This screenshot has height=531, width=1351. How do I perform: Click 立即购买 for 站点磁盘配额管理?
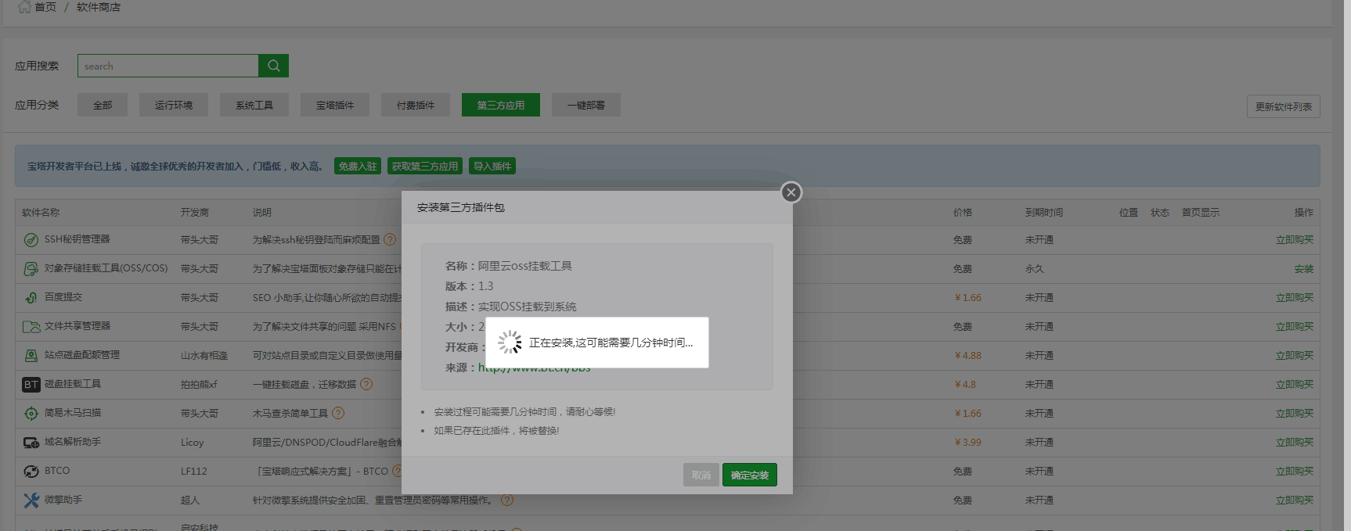[x=1295, y=355]
